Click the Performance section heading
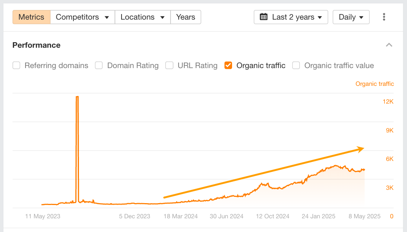The height and width of the screenshot is (232, 407). pos(36,45)
